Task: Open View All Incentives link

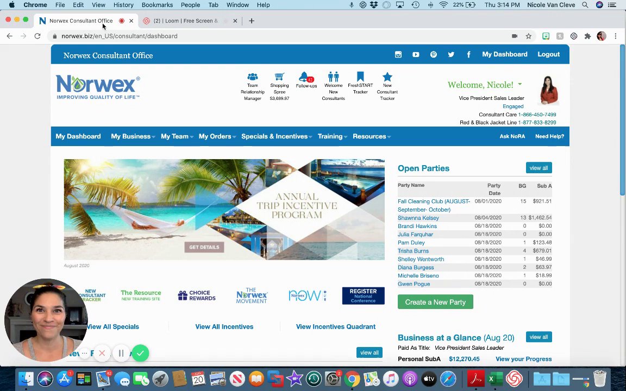Action: click(224, 327)
